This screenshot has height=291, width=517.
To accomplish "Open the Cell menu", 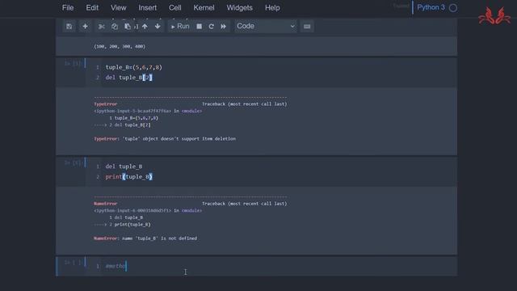I will coord(174,7).
